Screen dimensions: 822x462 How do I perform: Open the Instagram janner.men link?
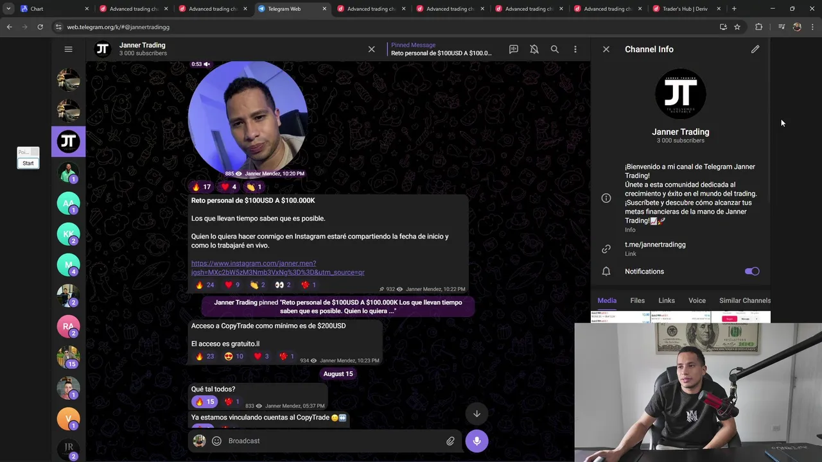277,268
